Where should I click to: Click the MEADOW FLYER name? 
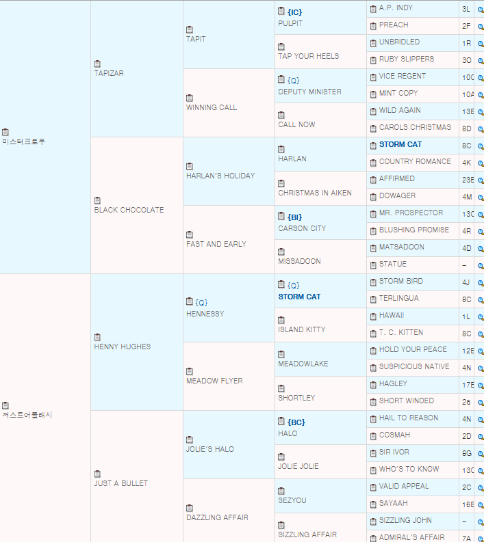coord(214,381)
